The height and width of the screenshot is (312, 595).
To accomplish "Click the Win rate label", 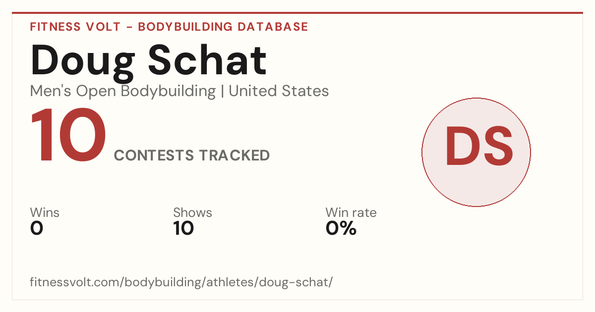I will (351, 213).
